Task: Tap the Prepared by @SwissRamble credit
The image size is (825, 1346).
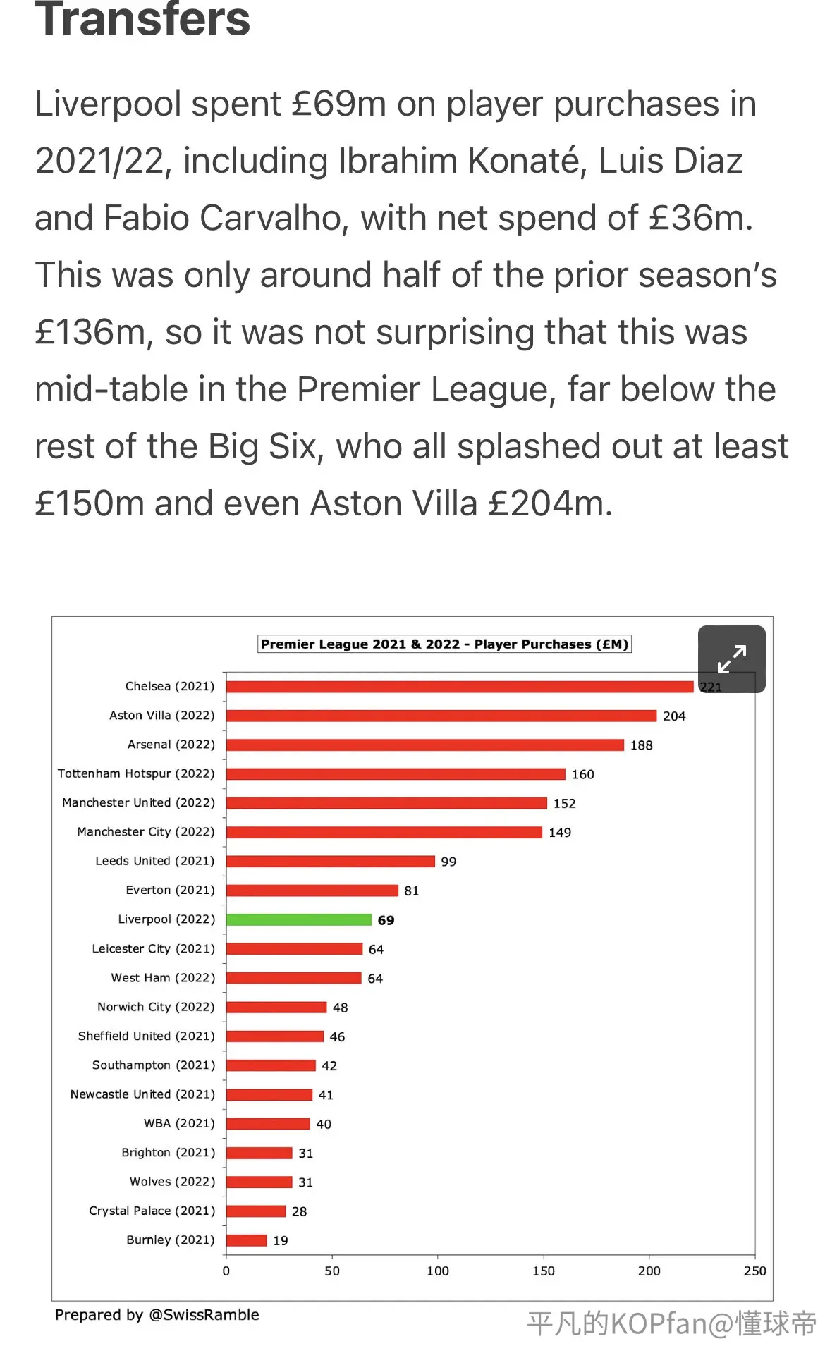Action: [x=157, y=1314]
